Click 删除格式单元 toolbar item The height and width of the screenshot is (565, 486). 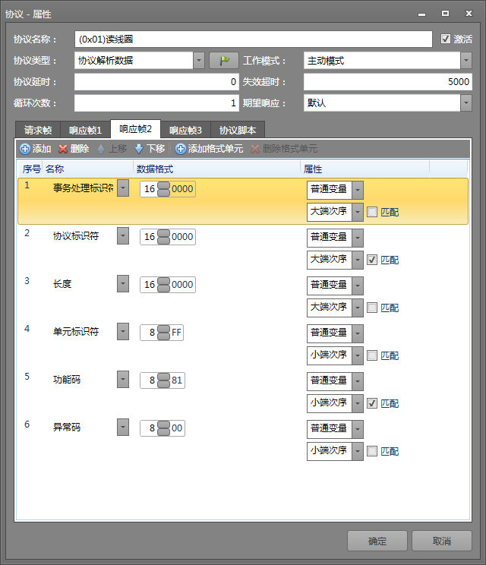pyautogui.click(x=284, y=149)
